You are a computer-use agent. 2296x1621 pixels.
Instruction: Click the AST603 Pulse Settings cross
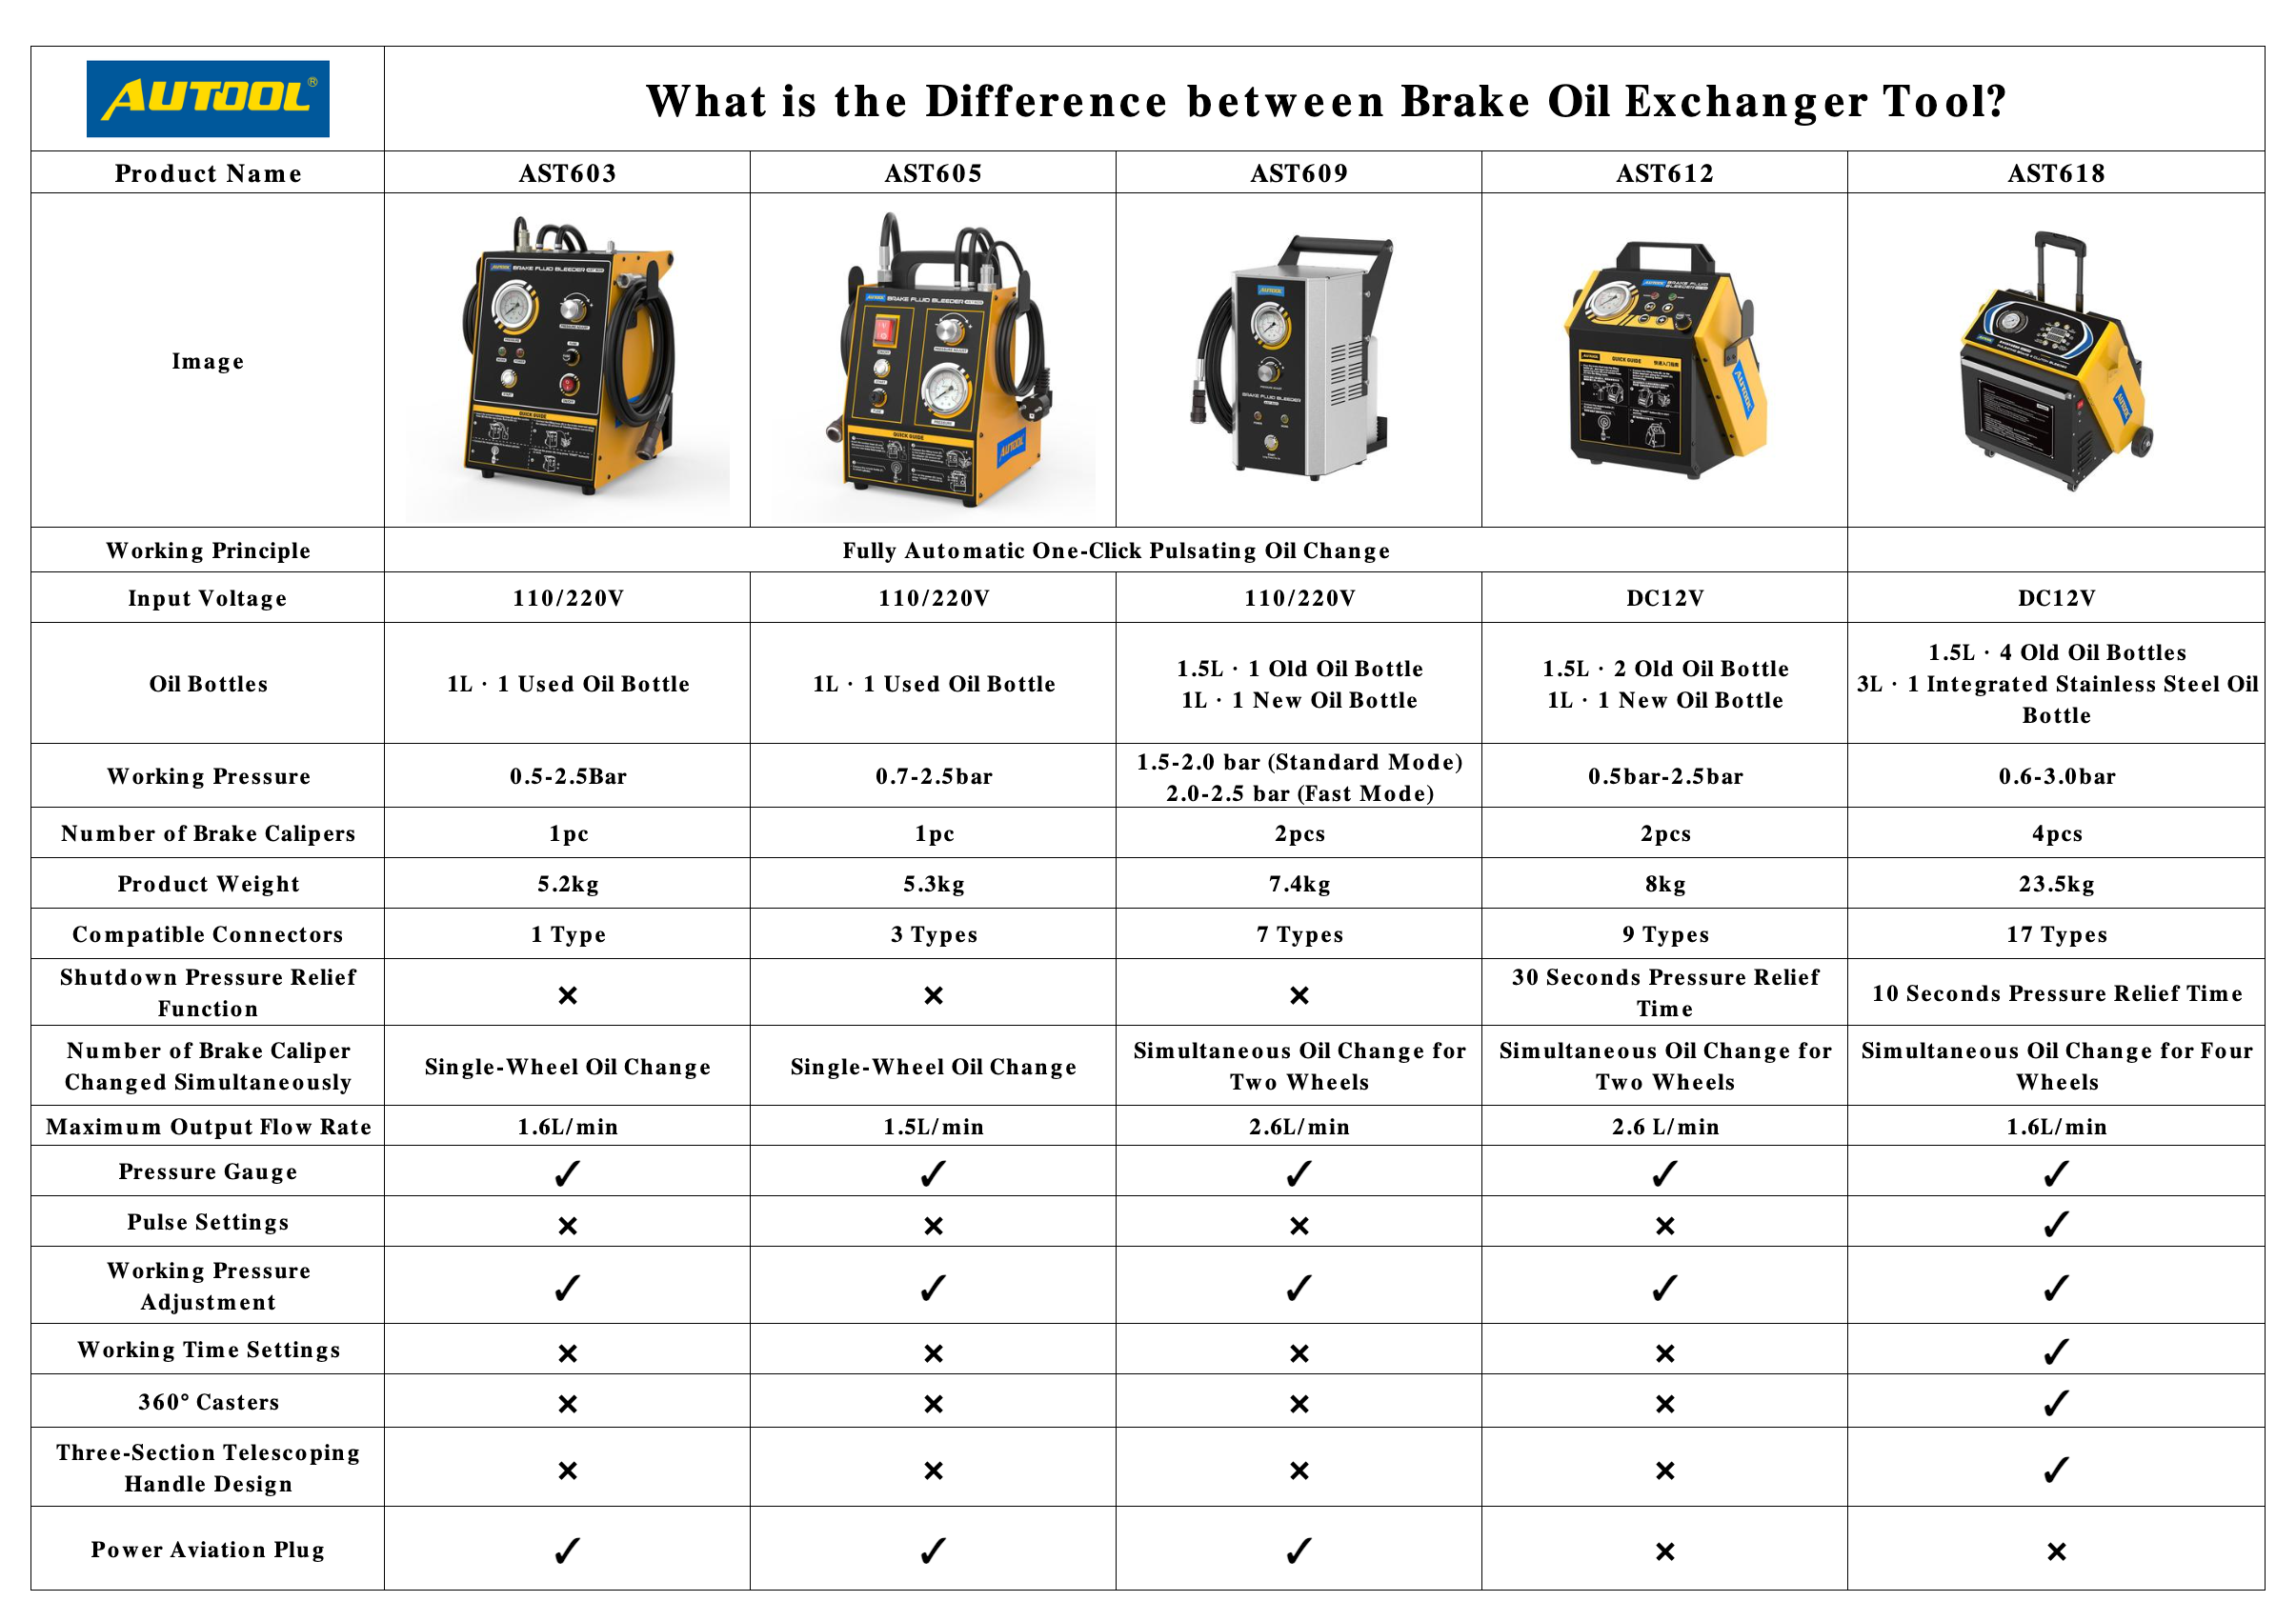[567, 1225]
